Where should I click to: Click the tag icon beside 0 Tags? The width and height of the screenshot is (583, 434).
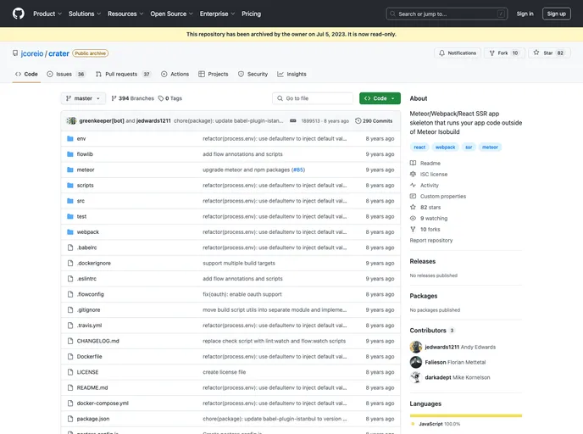tap(161, 98)
